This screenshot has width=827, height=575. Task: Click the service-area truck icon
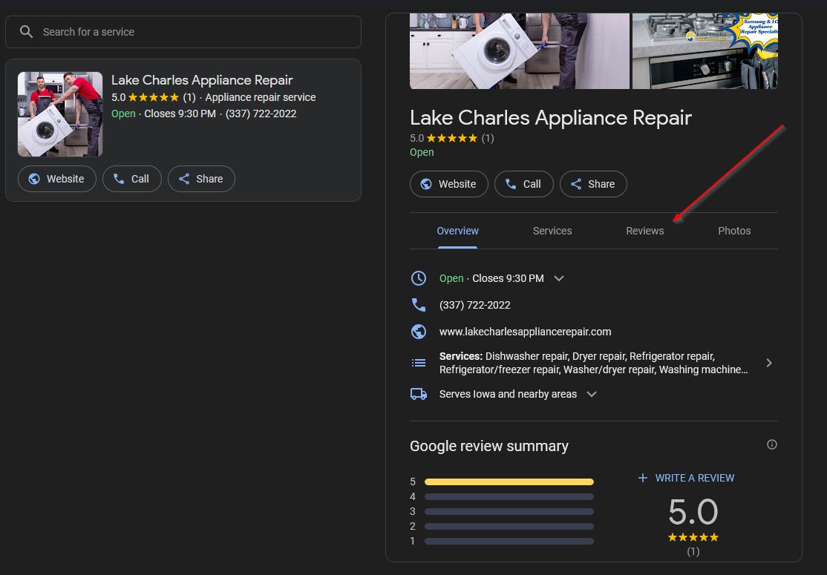pos(419,394)
